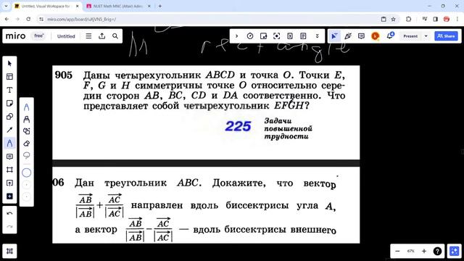Open the browser tab search dropdown
The height and width of the screenshot is (261, 464).
coord(6,6)
